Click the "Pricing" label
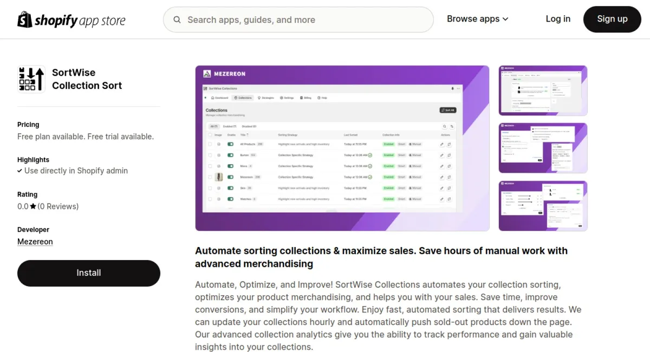 pyautogui.click(x=28, y=125)
